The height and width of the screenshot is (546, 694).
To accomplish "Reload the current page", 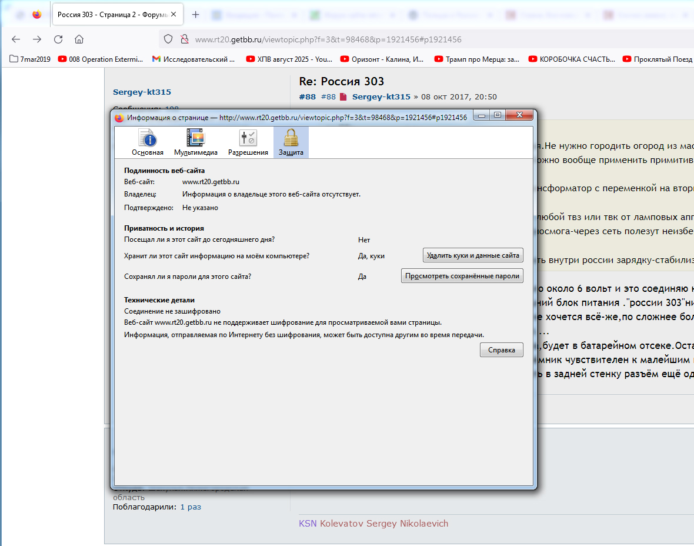I will [58, 39].
